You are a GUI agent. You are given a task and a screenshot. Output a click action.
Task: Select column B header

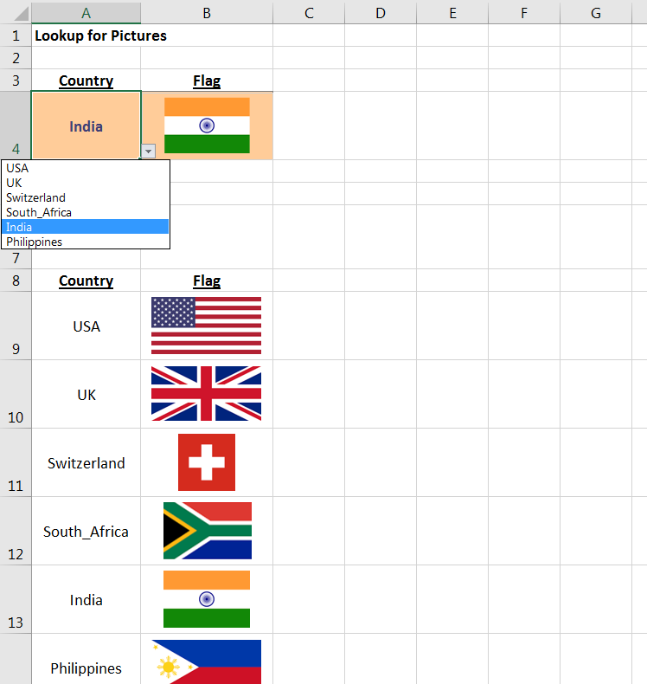(x=207, y=13)
